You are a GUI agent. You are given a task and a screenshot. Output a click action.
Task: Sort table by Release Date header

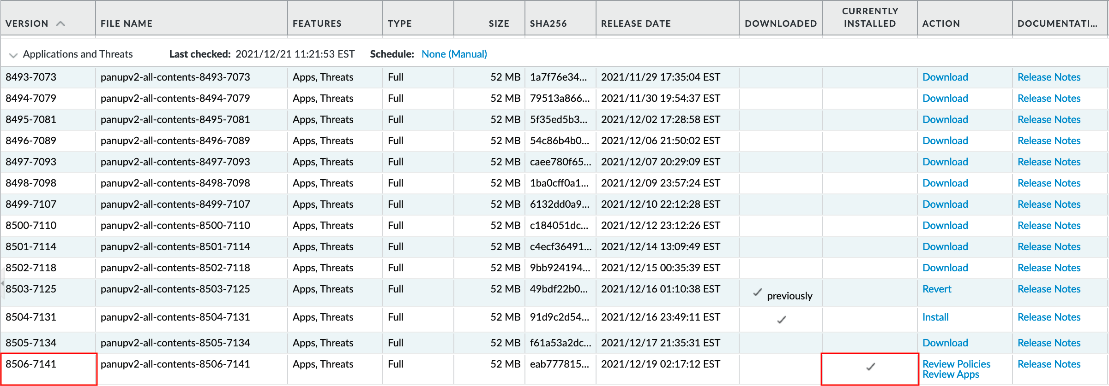click(635, 23)
